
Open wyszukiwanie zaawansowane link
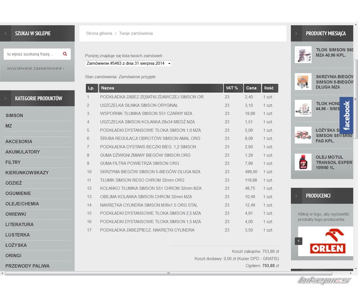(36, 68)
